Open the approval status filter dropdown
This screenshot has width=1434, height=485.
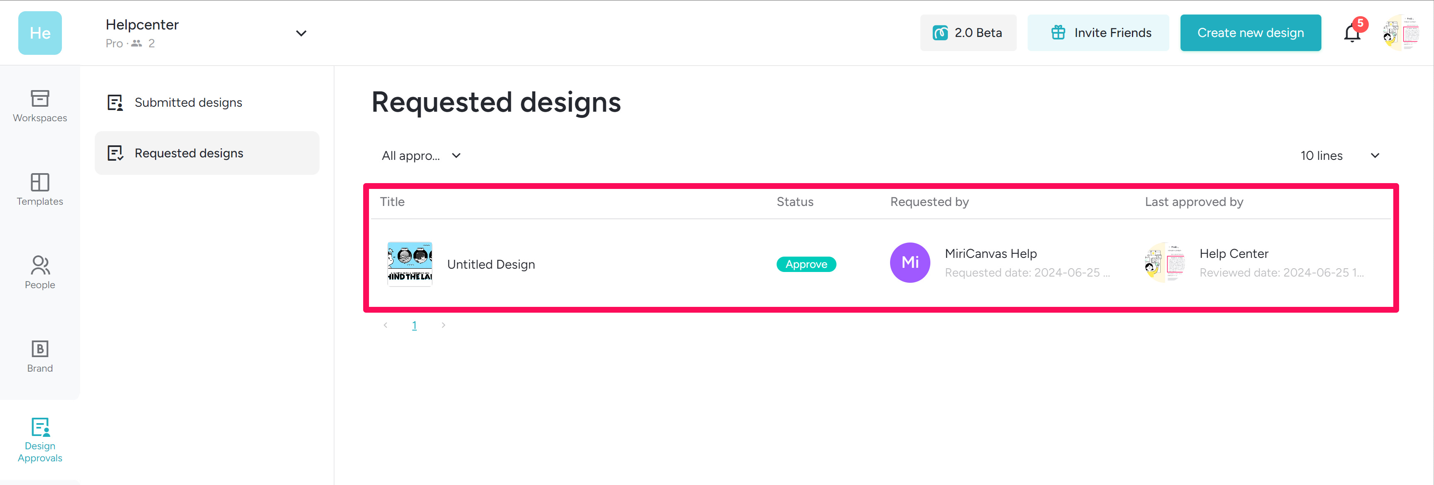click(421, 156)
